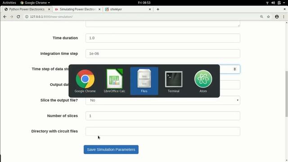View site information icon in address bar
This screenshot has width=288, height=162.
[27, 17]
